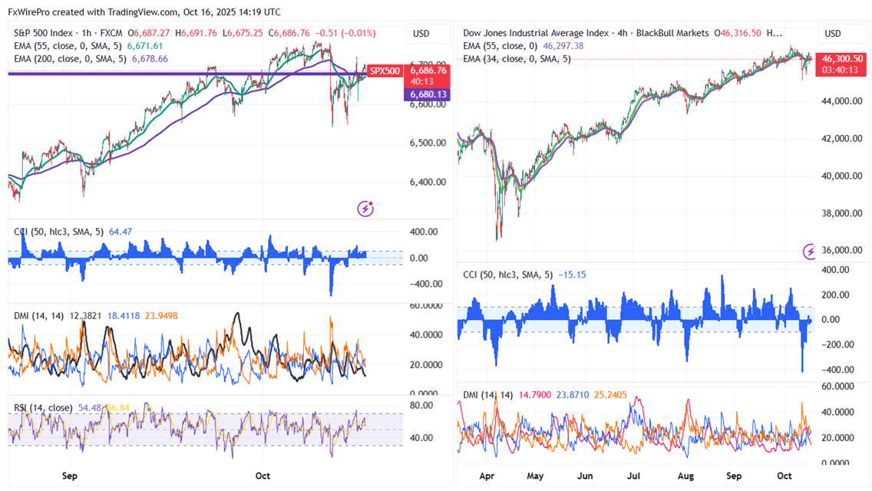Open the USD currency selector on Dow Jones chart

839,33
